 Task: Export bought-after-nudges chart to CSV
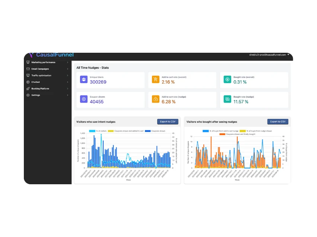(x=278, y=121)
